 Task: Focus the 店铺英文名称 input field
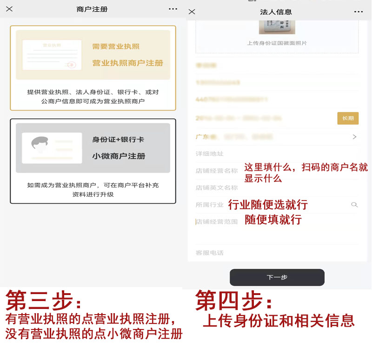[277, 188]
